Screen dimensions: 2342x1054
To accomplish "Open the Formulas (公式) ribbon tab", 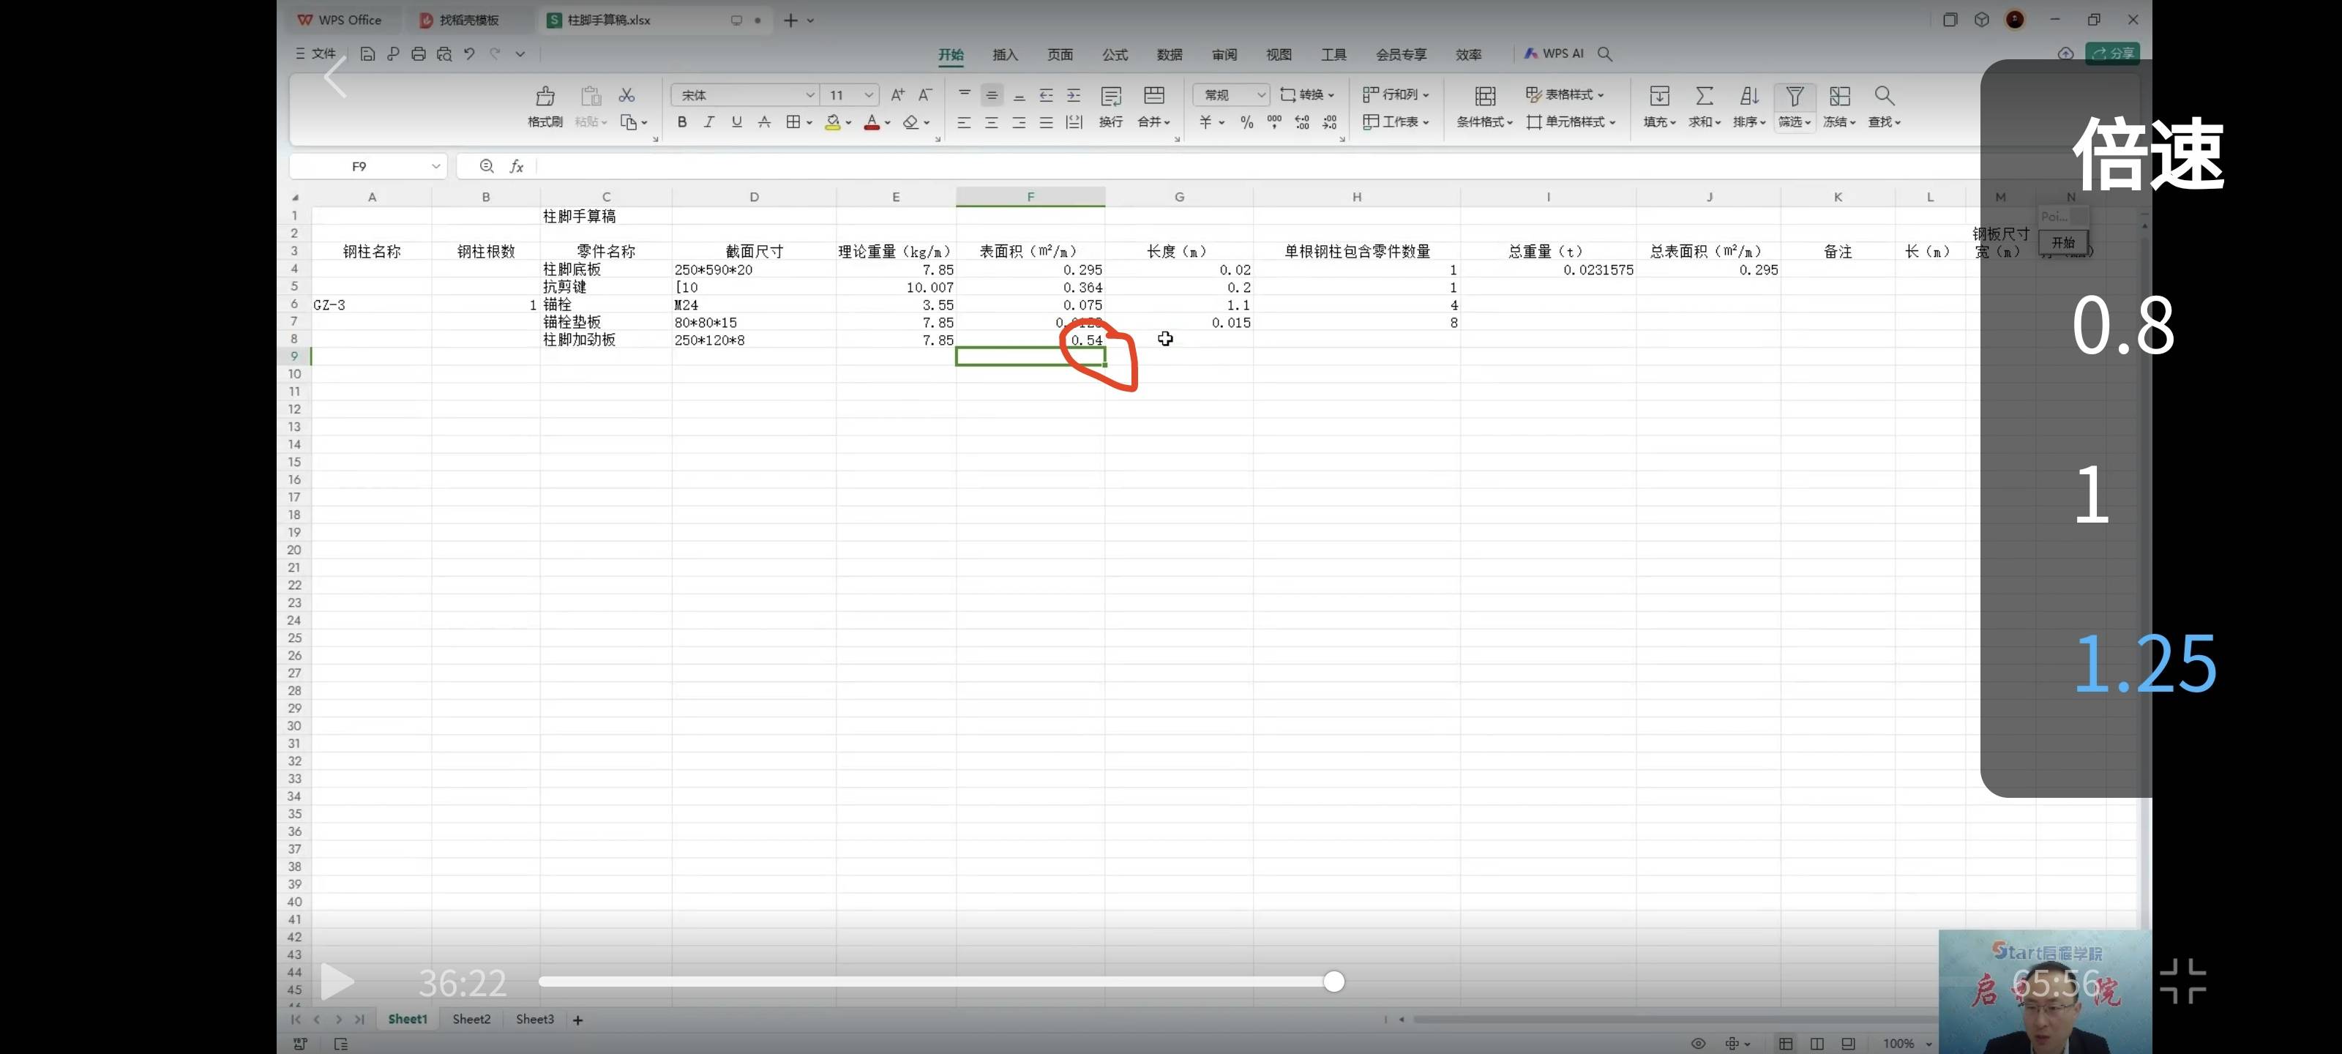I will pos(1115,55).
